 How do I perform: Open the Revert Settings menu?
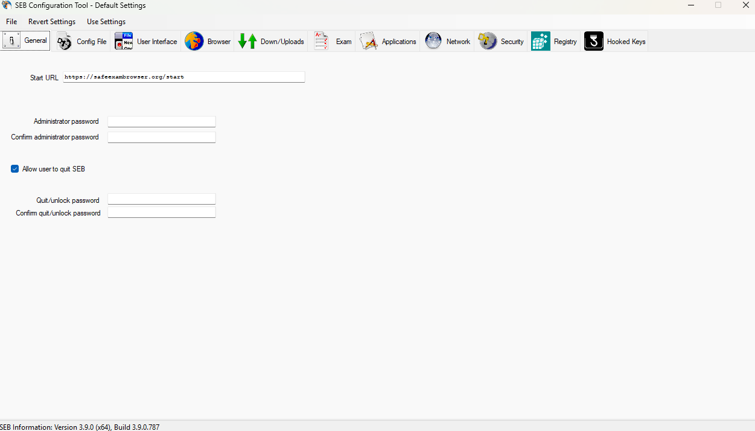click(52, 22)
